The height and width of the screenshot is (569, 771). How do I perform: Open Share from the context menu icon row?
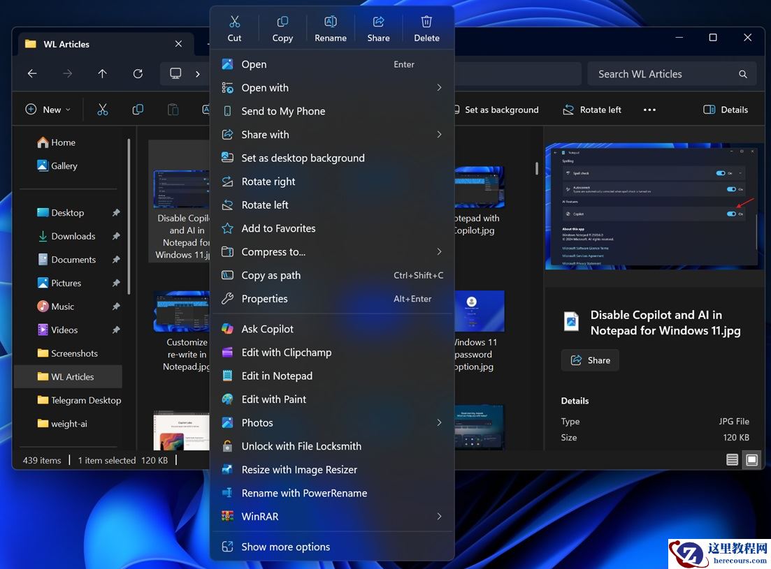[x=378, y=27]
